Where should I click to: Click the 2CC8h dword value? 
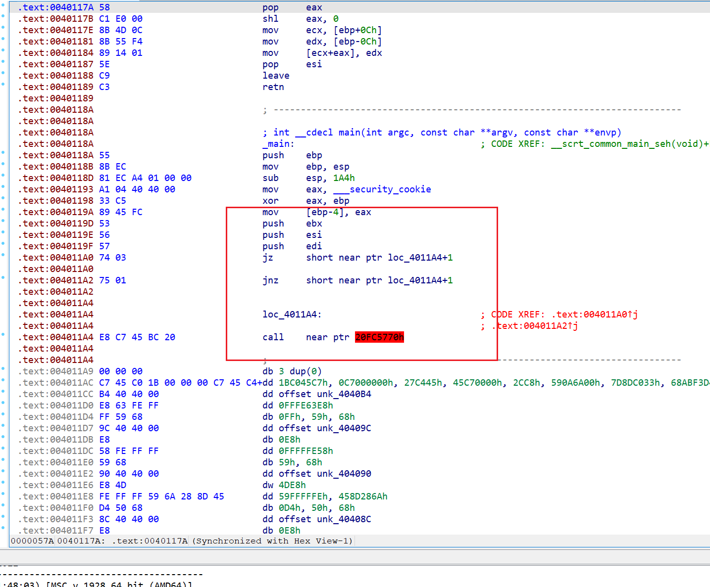[x=526, y=383]
